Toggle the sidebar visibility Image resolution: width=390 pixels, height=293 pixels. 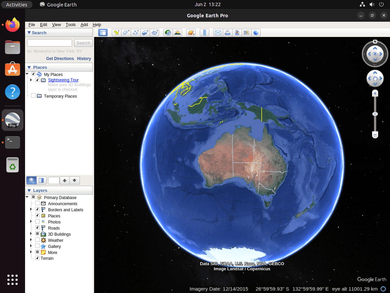(103, 32)
